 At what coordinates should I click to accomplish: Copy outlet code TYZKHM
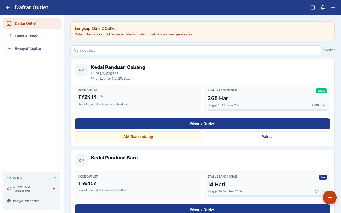pos(102,97)
